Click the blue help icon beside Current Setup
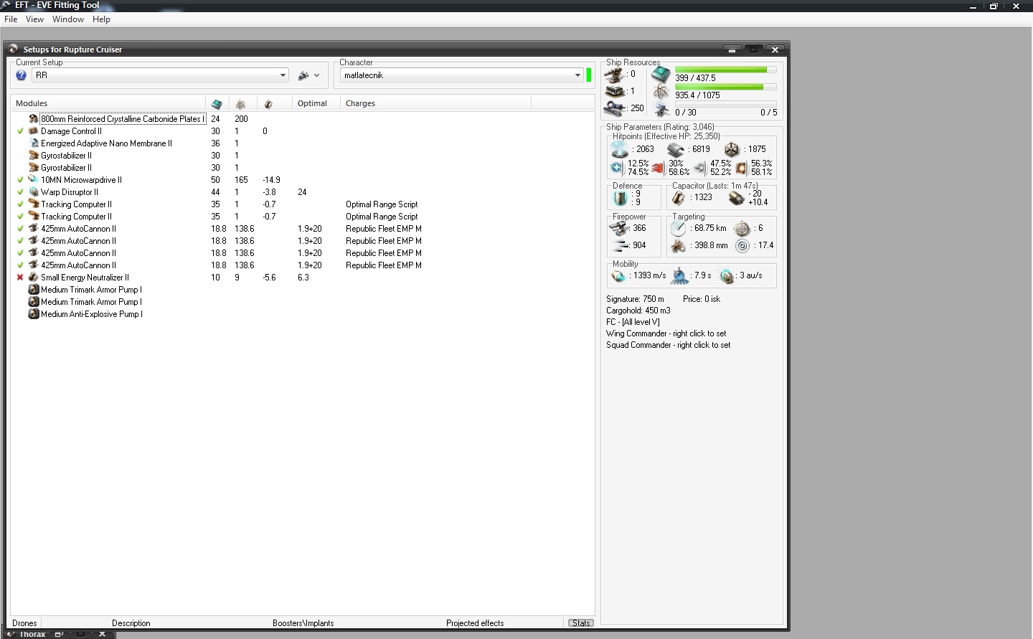 [21, 75]
